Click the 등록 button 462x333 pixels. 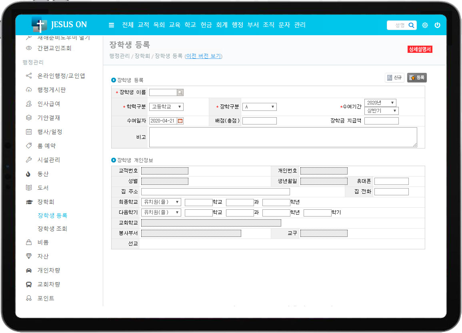click(x=417, y=78)
